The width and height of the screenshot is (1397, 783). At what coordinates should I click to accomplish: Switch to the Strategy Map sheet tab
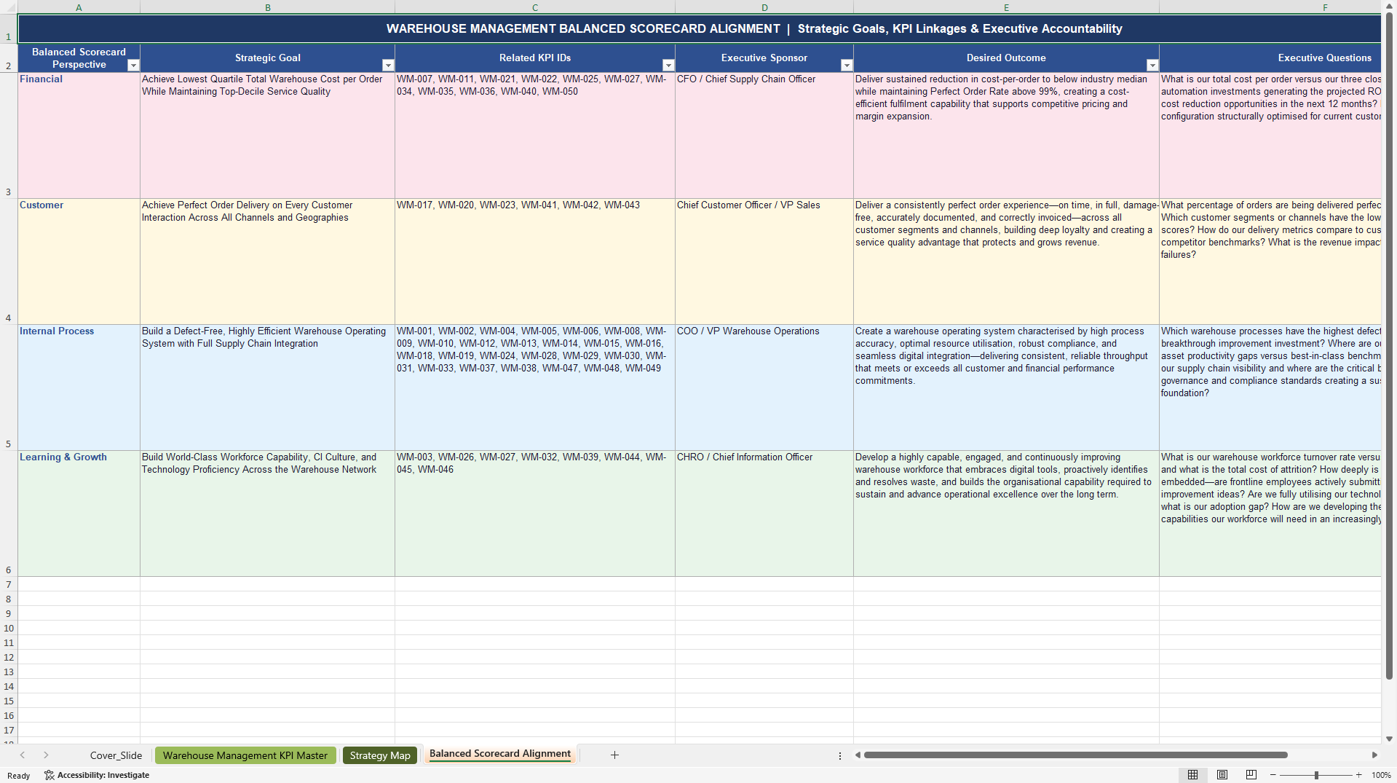[380, 755]
